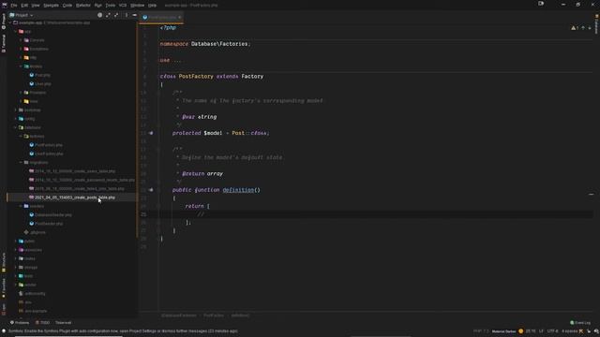The height and width of the screenshot is (337, 600).
Task: Click the caret position indicator in status bar
Action: point(531,330)
